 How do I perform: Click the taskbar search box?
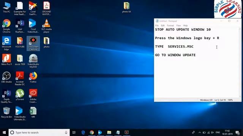39,133
